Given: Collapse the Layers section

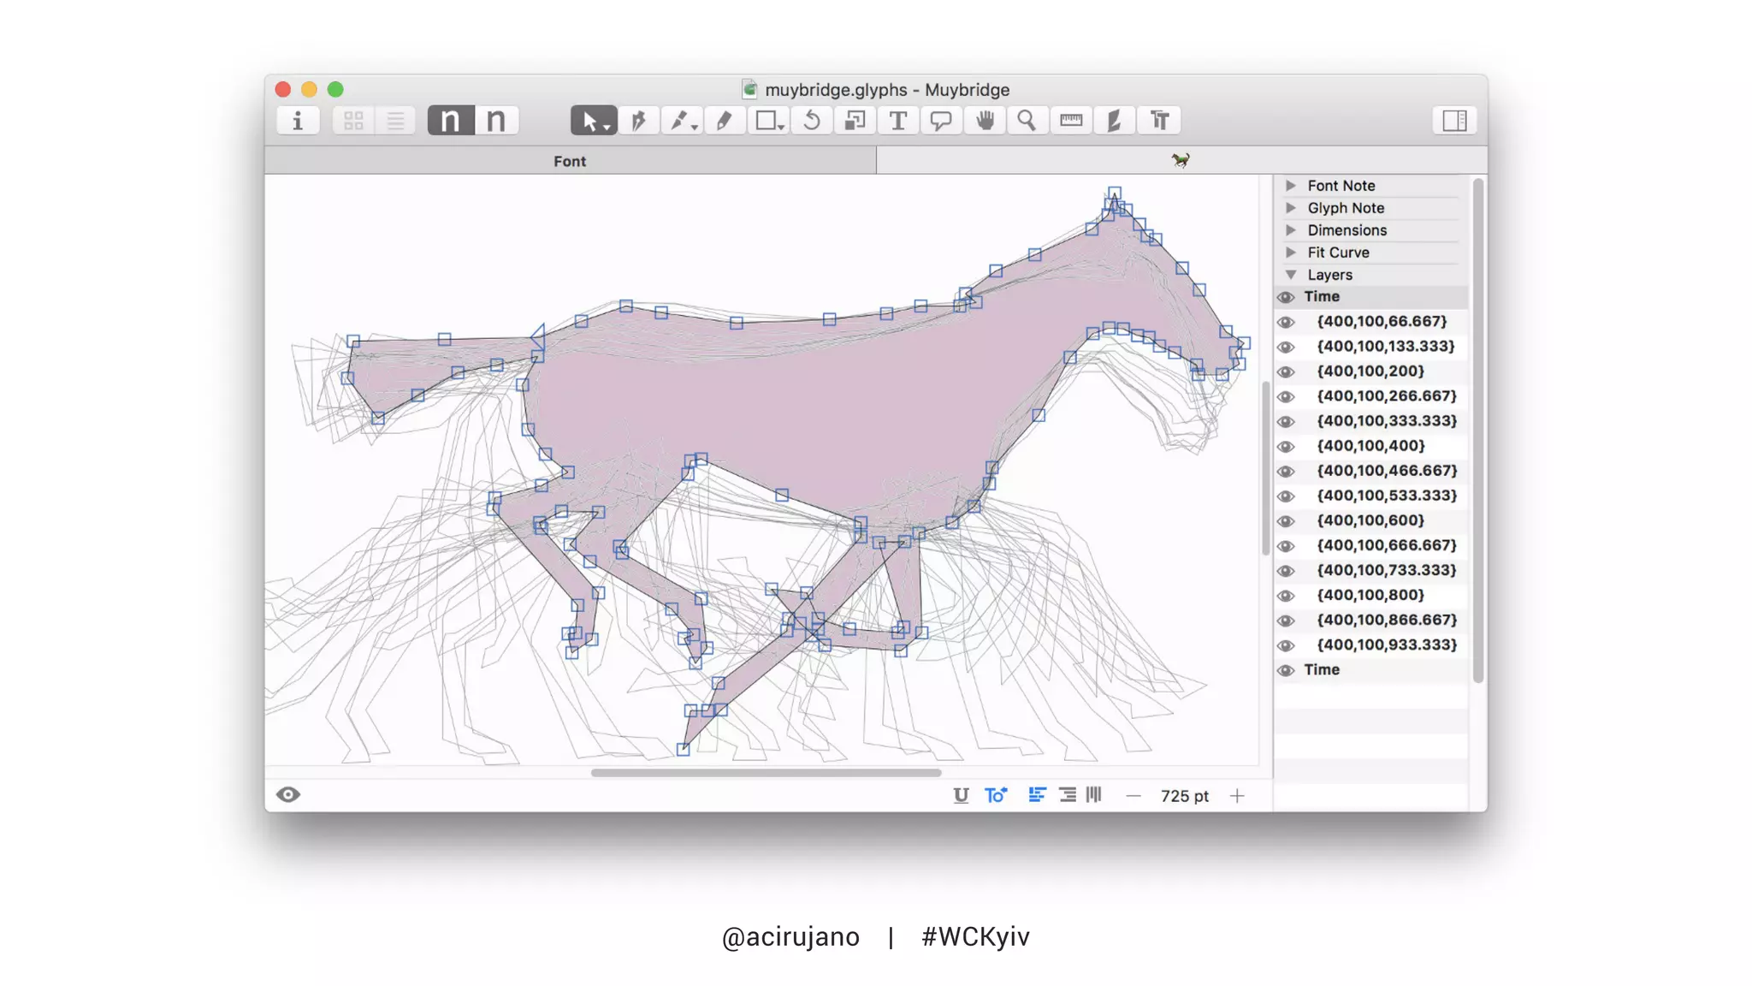Looking at the screenshot, I should (x=1291, y=275).
